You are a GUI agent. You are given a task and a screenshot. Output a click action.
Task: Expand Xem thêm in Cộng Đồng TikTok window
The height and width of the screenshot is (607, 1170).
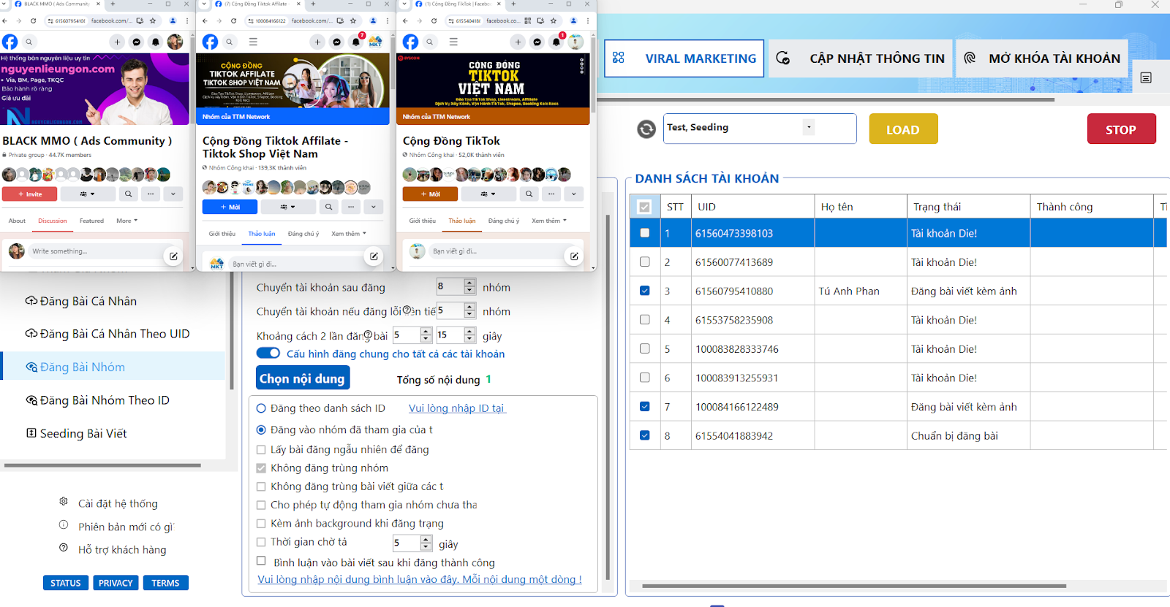[549, 221]
